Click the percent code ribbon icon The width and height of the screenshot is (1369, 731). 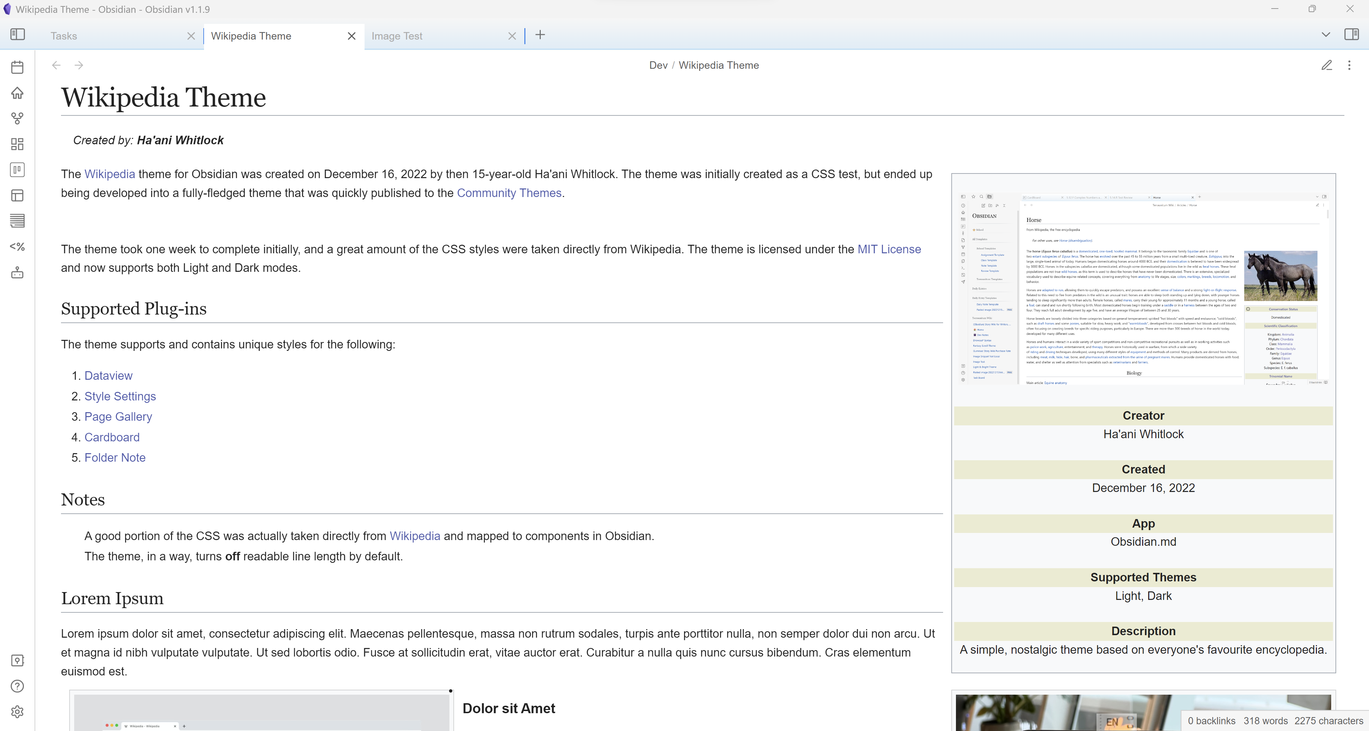[x=17, y=247]
